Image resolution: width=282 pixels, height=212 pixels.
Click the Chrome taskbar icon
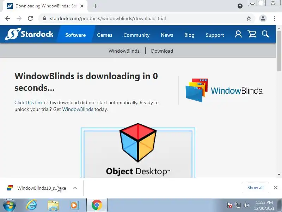click(x=97, y=205)
